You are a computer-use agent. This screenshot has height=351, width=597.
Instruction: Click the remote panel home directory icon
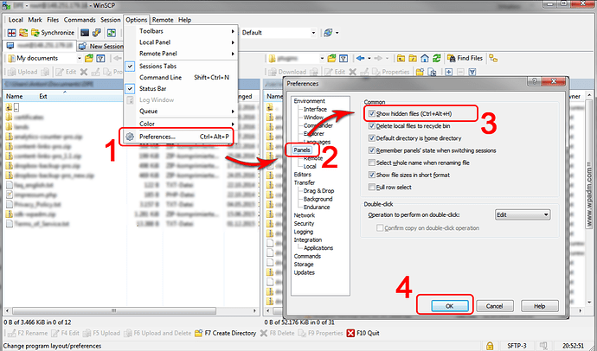click(426, 58)
